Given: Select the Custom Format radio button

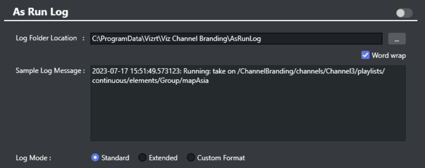Looking at the screenshot, I should point(191,158).
